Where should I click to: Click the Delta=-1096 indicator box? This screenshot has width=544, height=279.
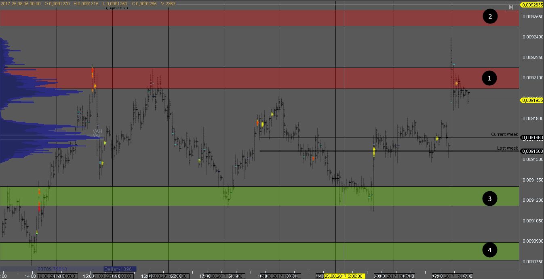pos(120,269)
